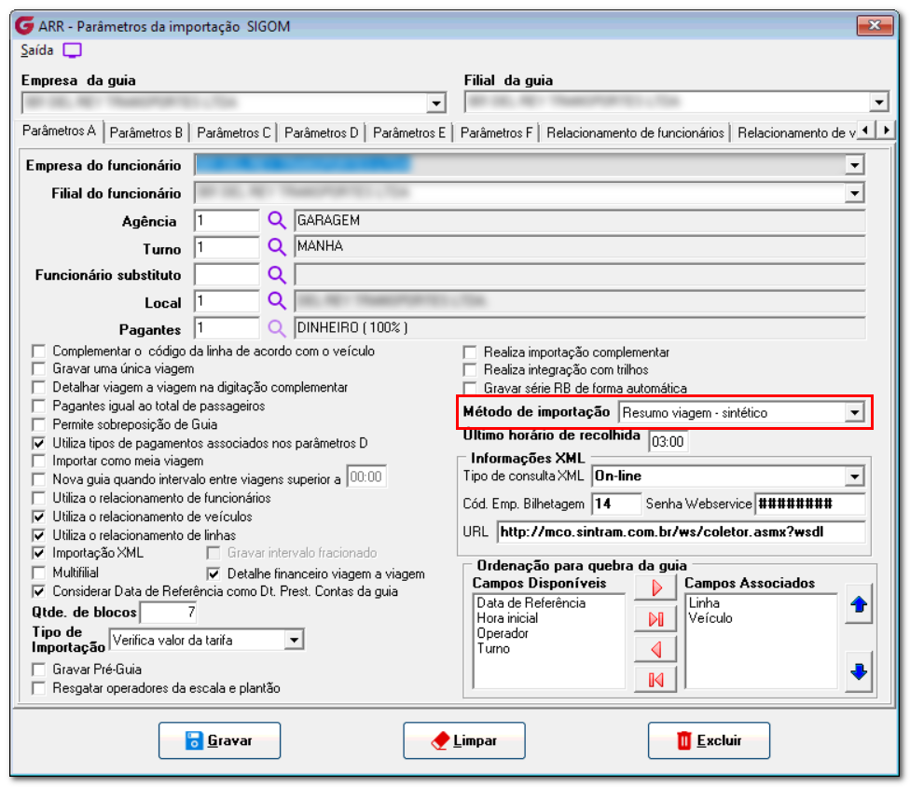
Task: Enable Pagantes igual ao total de passageiros
Action: click(39, 406)
